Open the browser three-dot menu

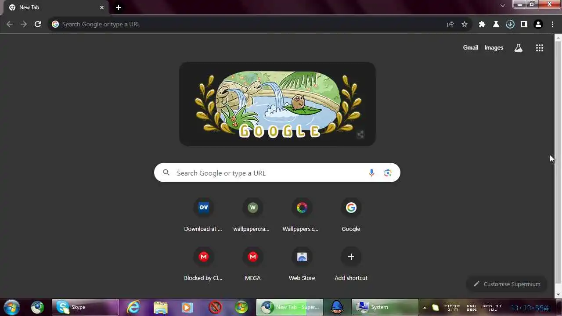point(553,24)
